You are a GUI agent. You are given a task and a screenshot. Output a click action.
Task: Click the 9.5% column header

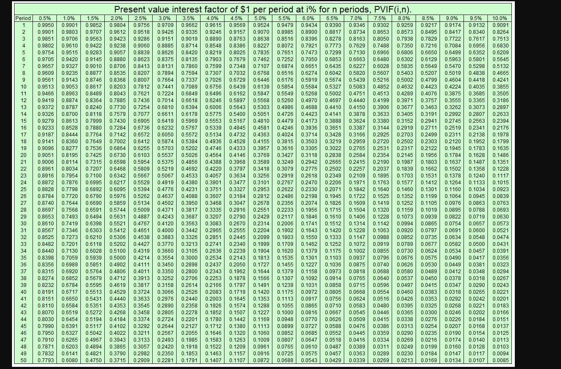coord(477,18)
